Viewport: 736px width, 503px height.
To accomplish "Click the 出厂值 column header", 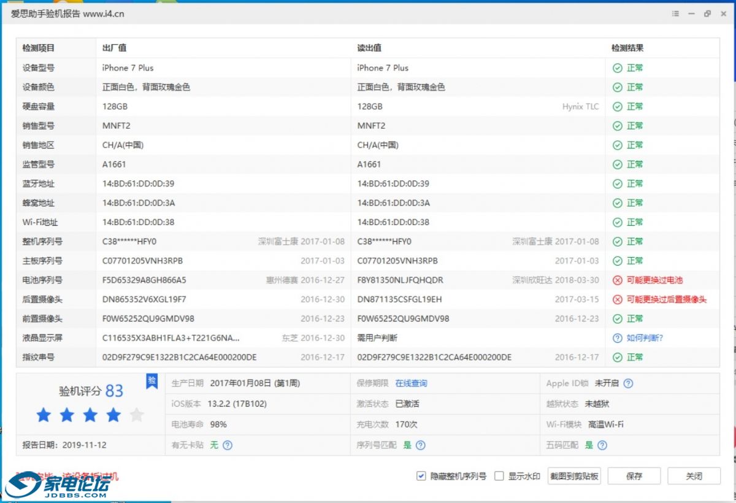I will point(115,48).
